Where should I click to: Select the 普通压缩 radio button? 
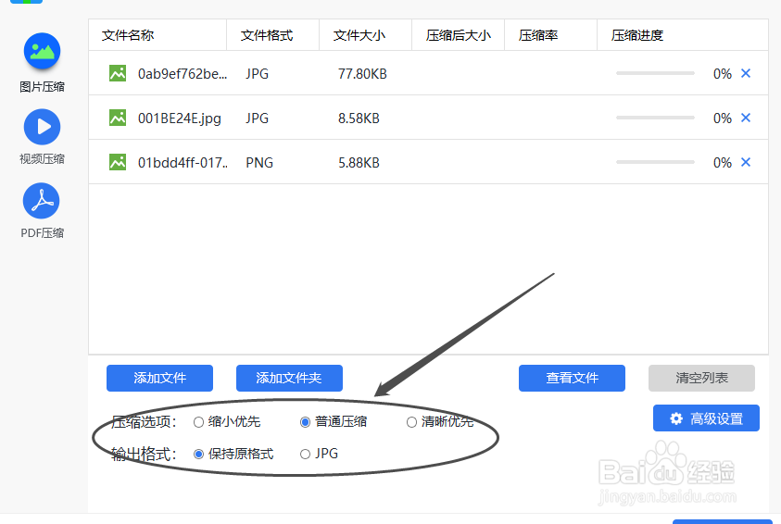[306, 422]
